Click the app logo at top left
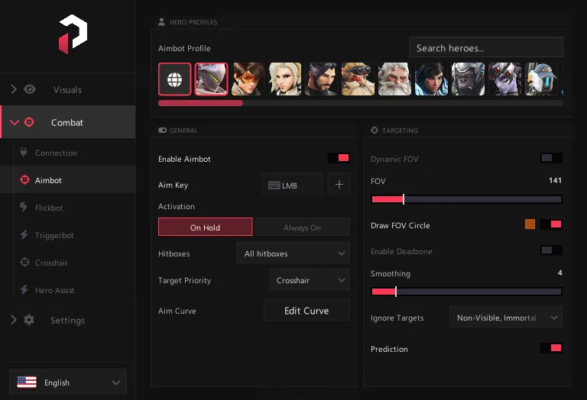Screen dimensions: 587x400 pyautogui.click(x=73, y=34)
